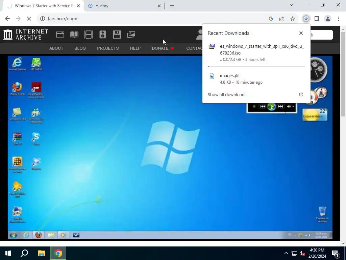Viewport: 346px width, 260px height.
Task: Open File Explorer from taskbar
Action: 41,253
